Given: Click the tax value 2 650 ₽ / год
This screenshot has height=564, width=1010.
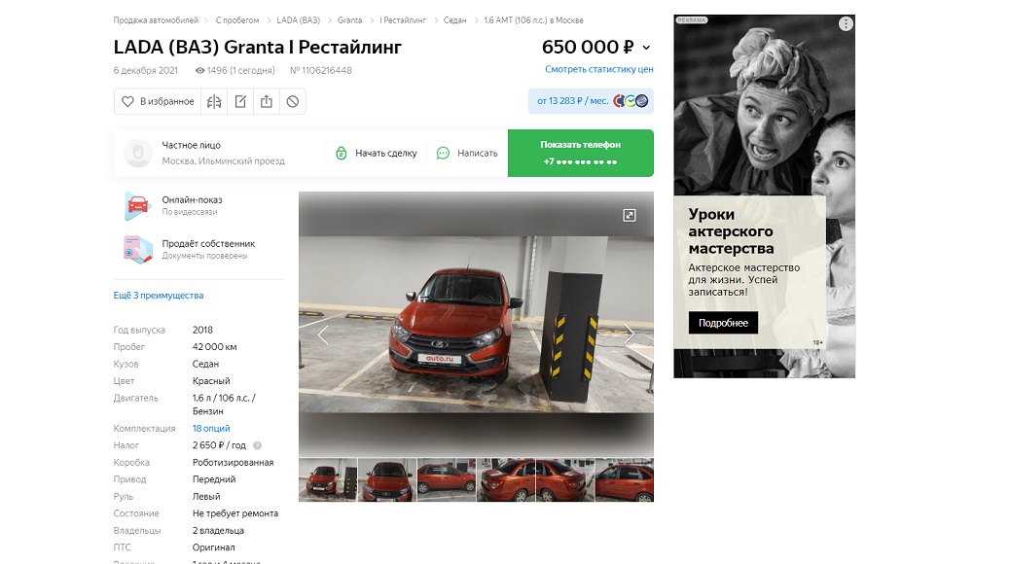Looking at the screenshot, I should tap(219, 445).
